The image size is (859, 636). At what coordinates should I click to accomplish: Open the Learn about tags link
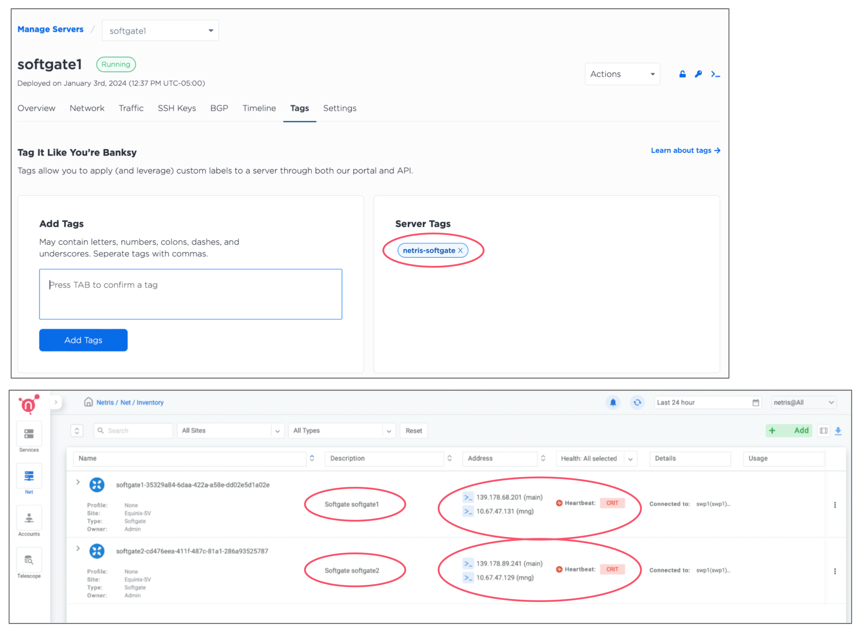pyautogui.click(x=685, y=150)
